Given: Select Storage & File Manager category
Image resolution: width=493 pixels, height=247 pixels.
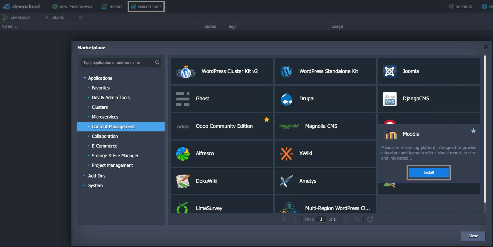Looking at the screenshot, I should [115, 155].
